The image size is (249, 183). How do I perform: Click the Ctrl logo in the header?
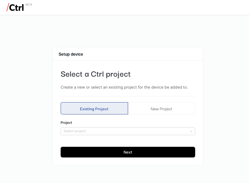[x=16, y=7]
